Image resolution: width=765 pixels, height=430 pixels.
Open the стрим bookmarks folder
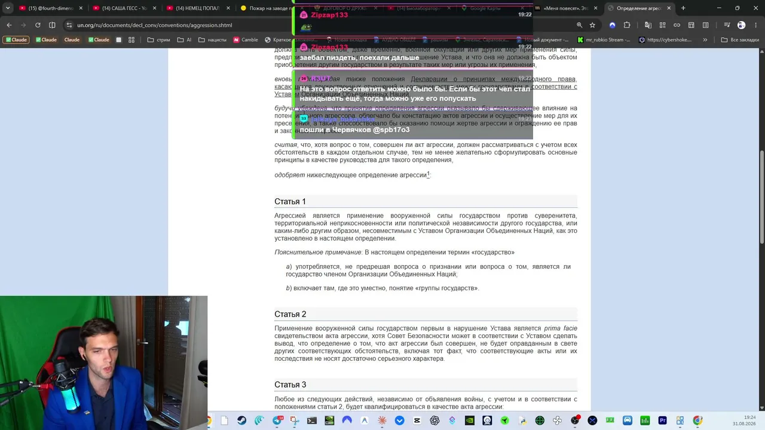click(158, 40)
